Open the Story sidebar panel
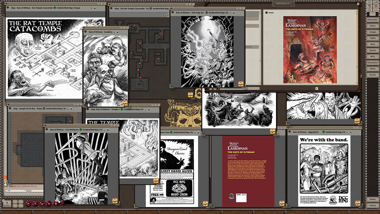 372,44
